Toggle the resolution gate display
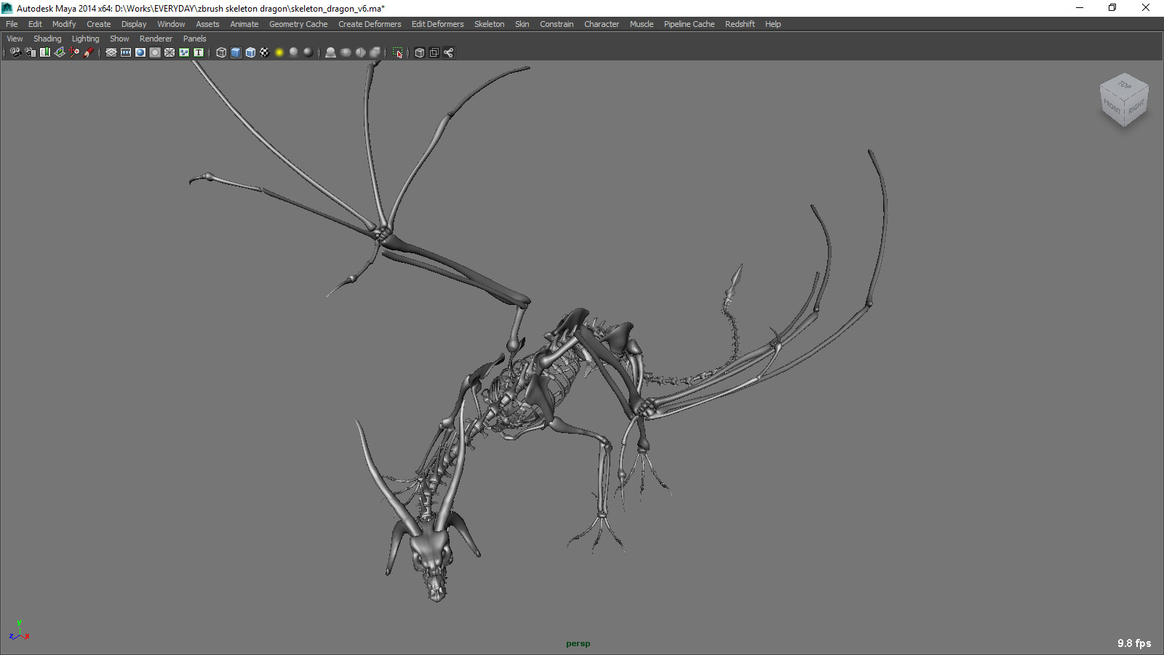The height and width of the screenshot is (655, 1164). (x=140, y=52)
